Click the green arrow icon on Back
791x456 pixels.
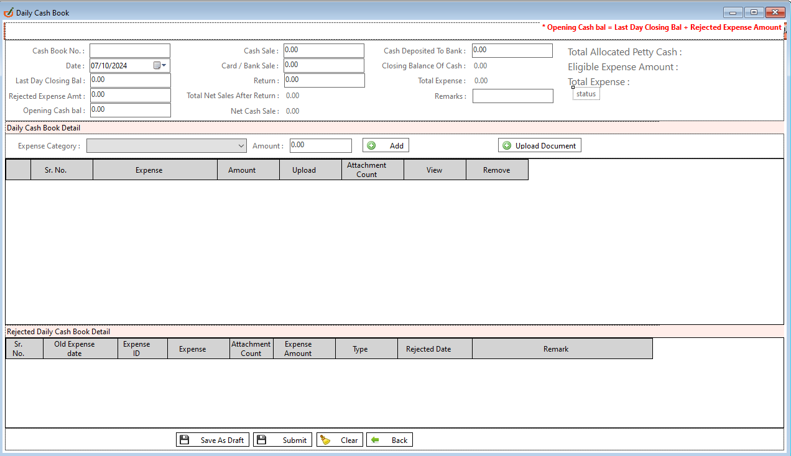pyautogui.click(x=375, y=440)
